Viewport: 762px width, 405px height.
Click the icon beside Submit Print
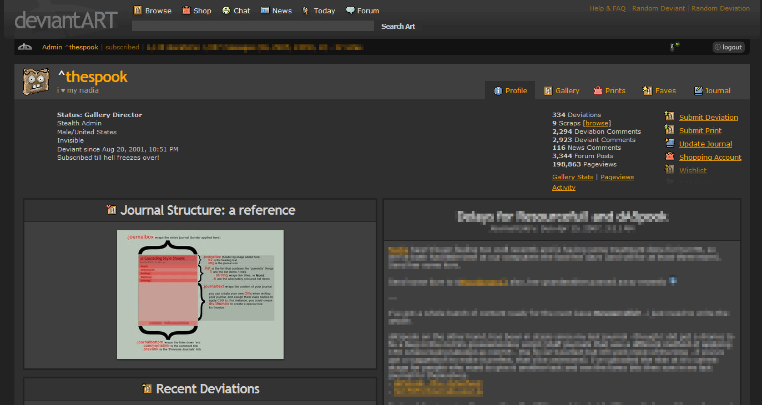point(669,130)
